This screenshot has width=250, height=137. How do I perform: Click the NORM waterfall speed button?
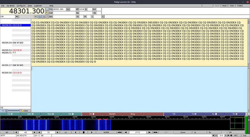point(106,132)
